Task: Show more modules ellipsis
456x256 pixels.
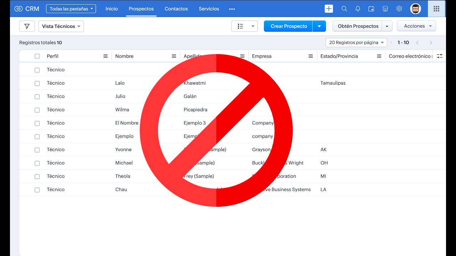Action: [x=232, y=9]
